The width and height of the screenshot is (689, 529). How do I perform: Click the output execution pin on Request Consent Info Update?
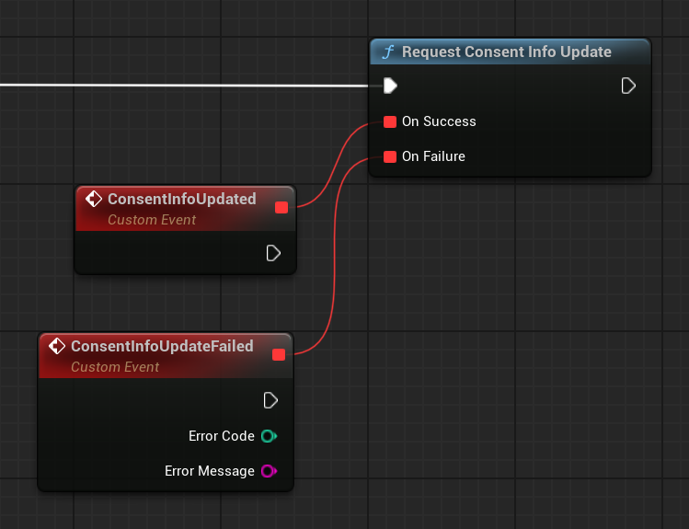pos(628,86)
